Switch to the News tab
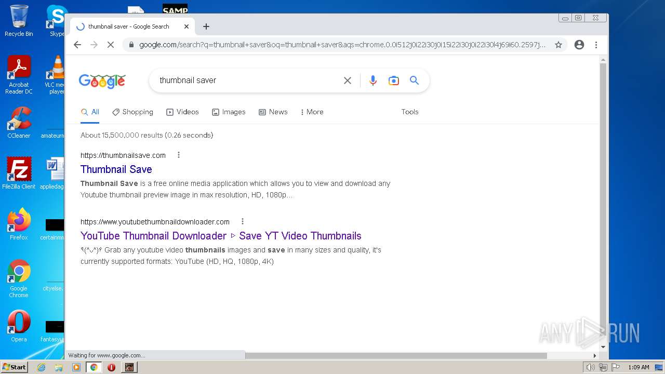The image size is (665, 374). click(273, 112)
